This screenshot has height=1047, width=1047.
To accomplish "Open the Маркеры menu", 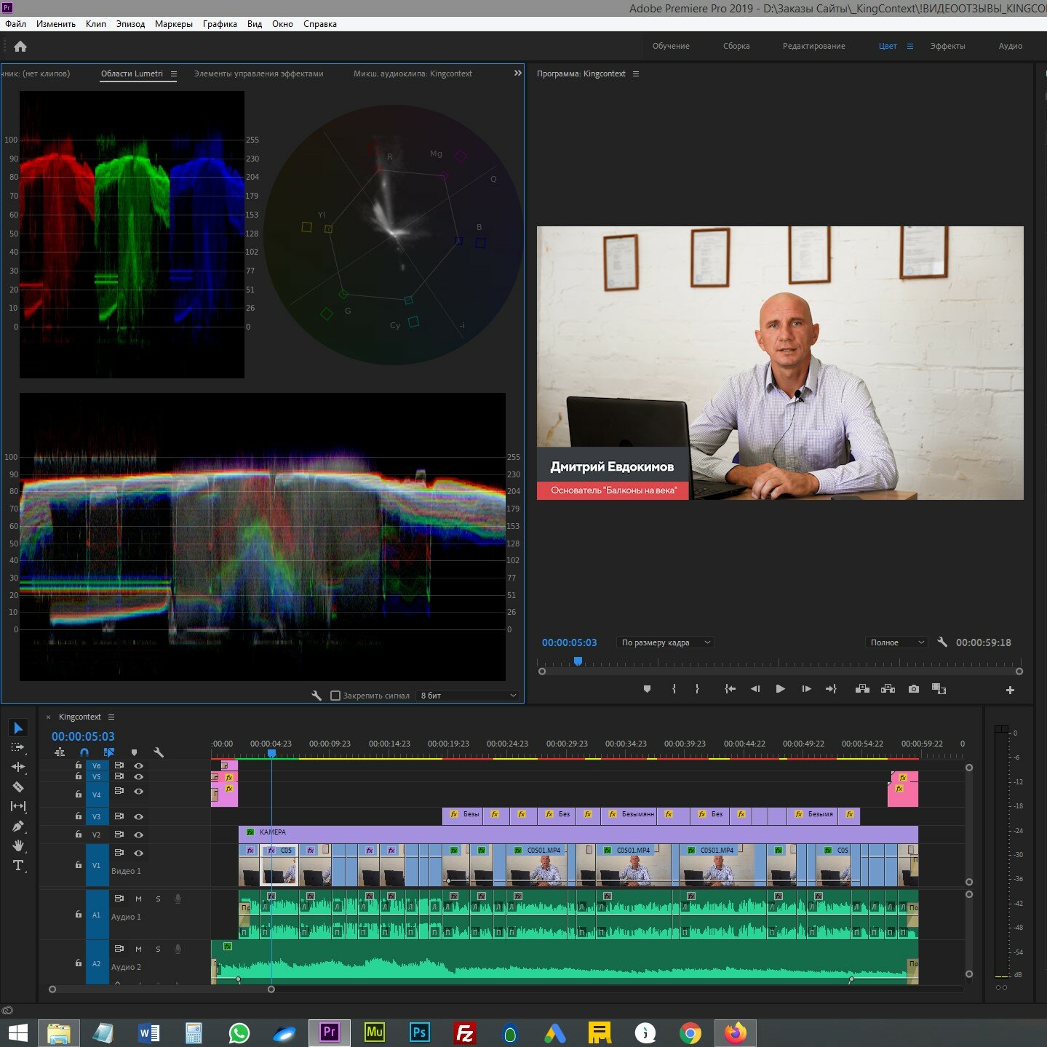I will [174, 24].
